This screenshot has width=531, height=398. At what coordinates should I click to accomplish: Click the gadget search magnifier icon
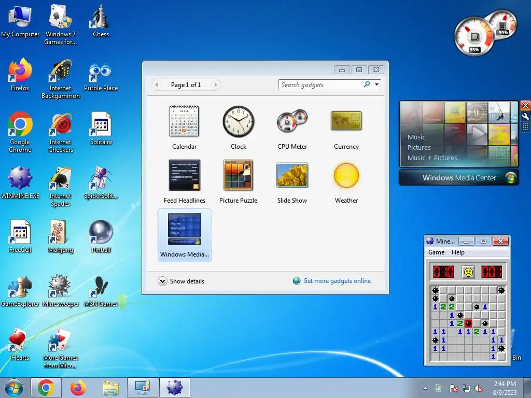coord(367,84)
